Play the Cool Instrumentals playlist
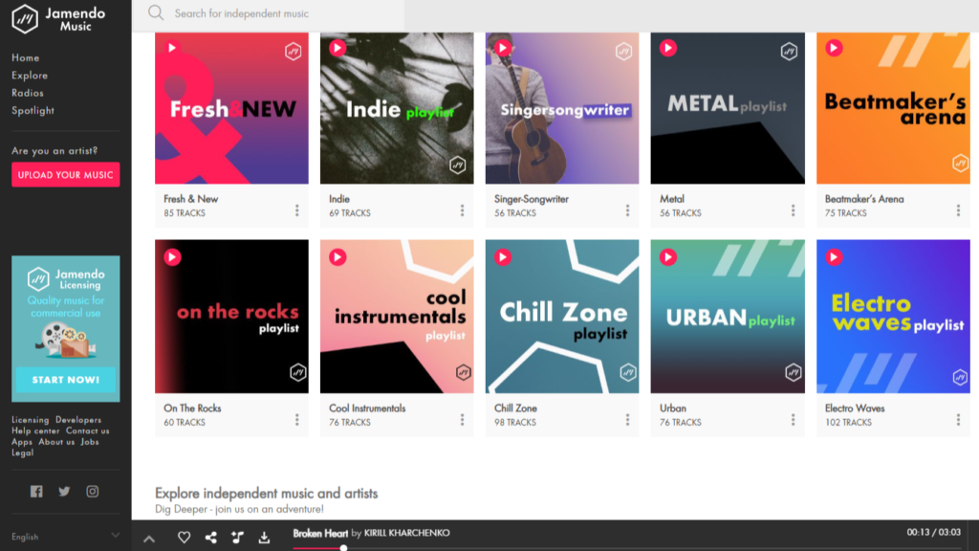 pos(337,256)
